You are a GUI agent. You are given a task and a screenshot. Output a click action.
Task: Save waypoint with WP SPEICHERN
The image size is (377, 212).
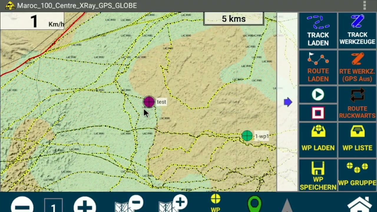[318, 175]
